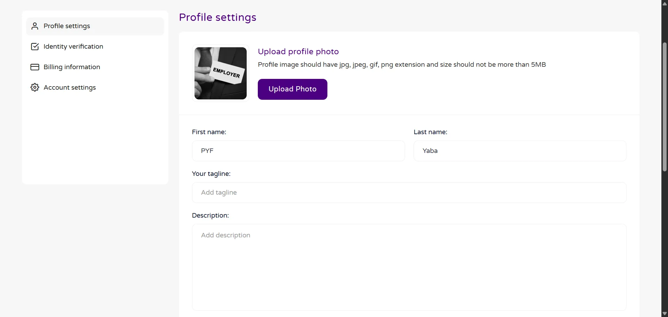Viewport: 668px width, 317px height.
Task: Click inside the Add description text area
Action: point(409,267)
